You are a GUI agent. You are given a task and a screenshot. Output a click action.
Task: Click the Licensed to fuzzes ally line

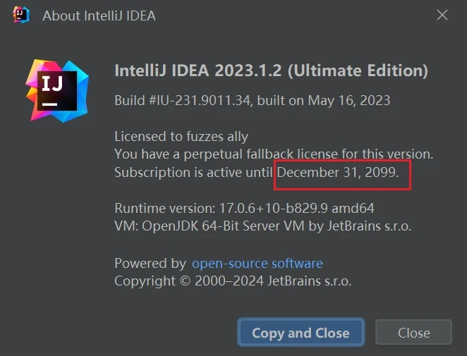181,137
